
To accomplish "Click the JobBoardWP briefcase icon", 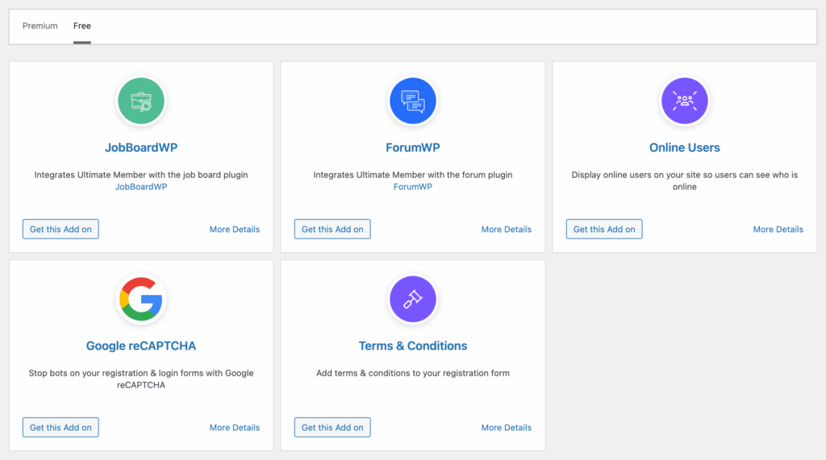I will (x=141, y=101).
